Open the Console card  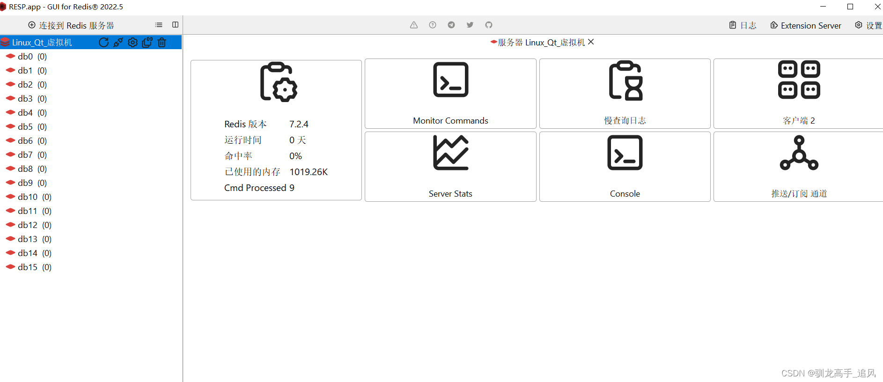pos(625,167)
